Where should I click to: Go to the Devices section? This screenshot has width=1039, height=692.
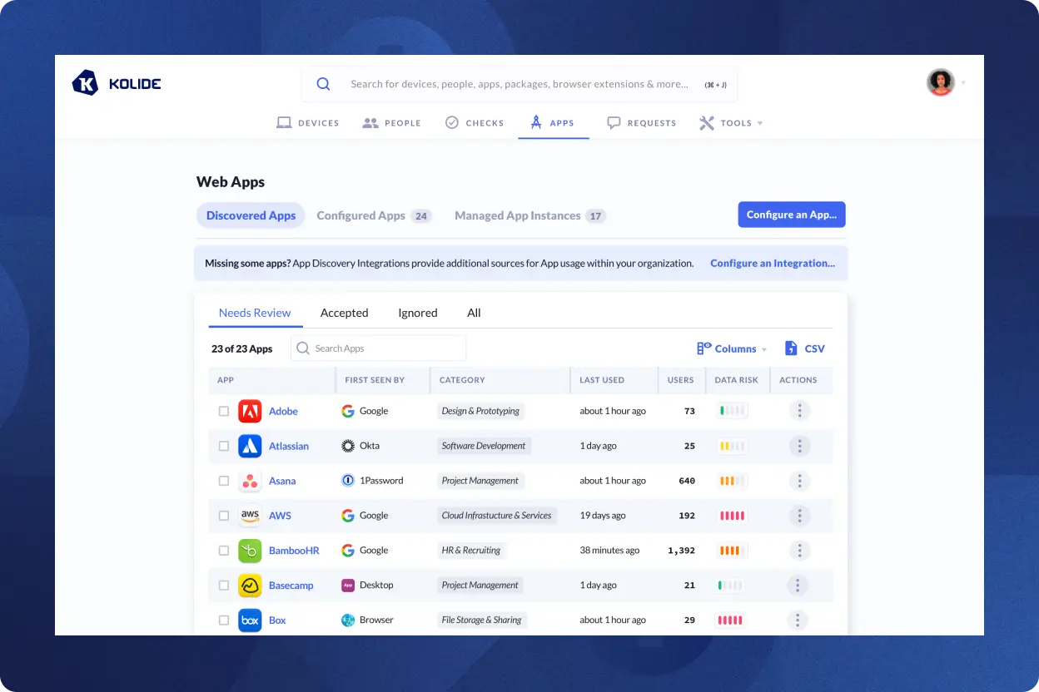tap(308, 123)
